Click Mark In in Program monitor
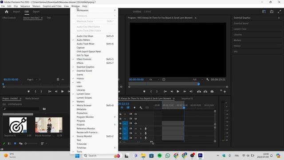284x160 pixels. [151, 92]
